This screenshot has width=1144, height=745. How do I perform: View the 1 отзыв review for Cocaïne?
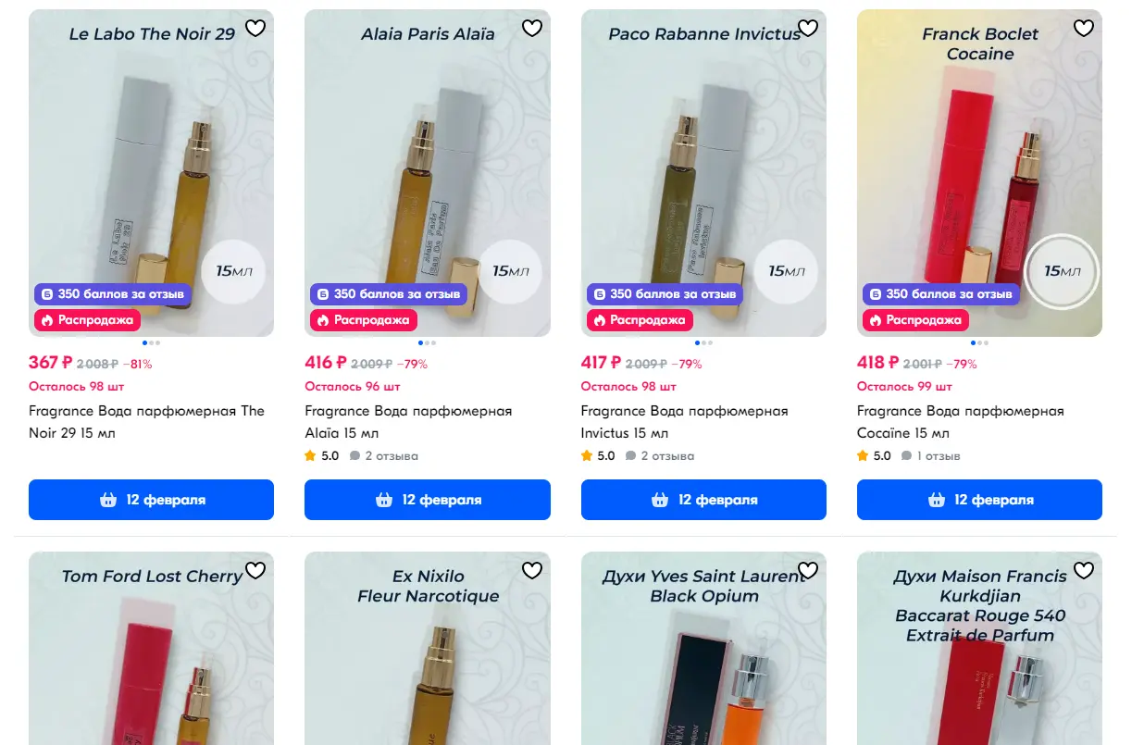tap(931, 456)
